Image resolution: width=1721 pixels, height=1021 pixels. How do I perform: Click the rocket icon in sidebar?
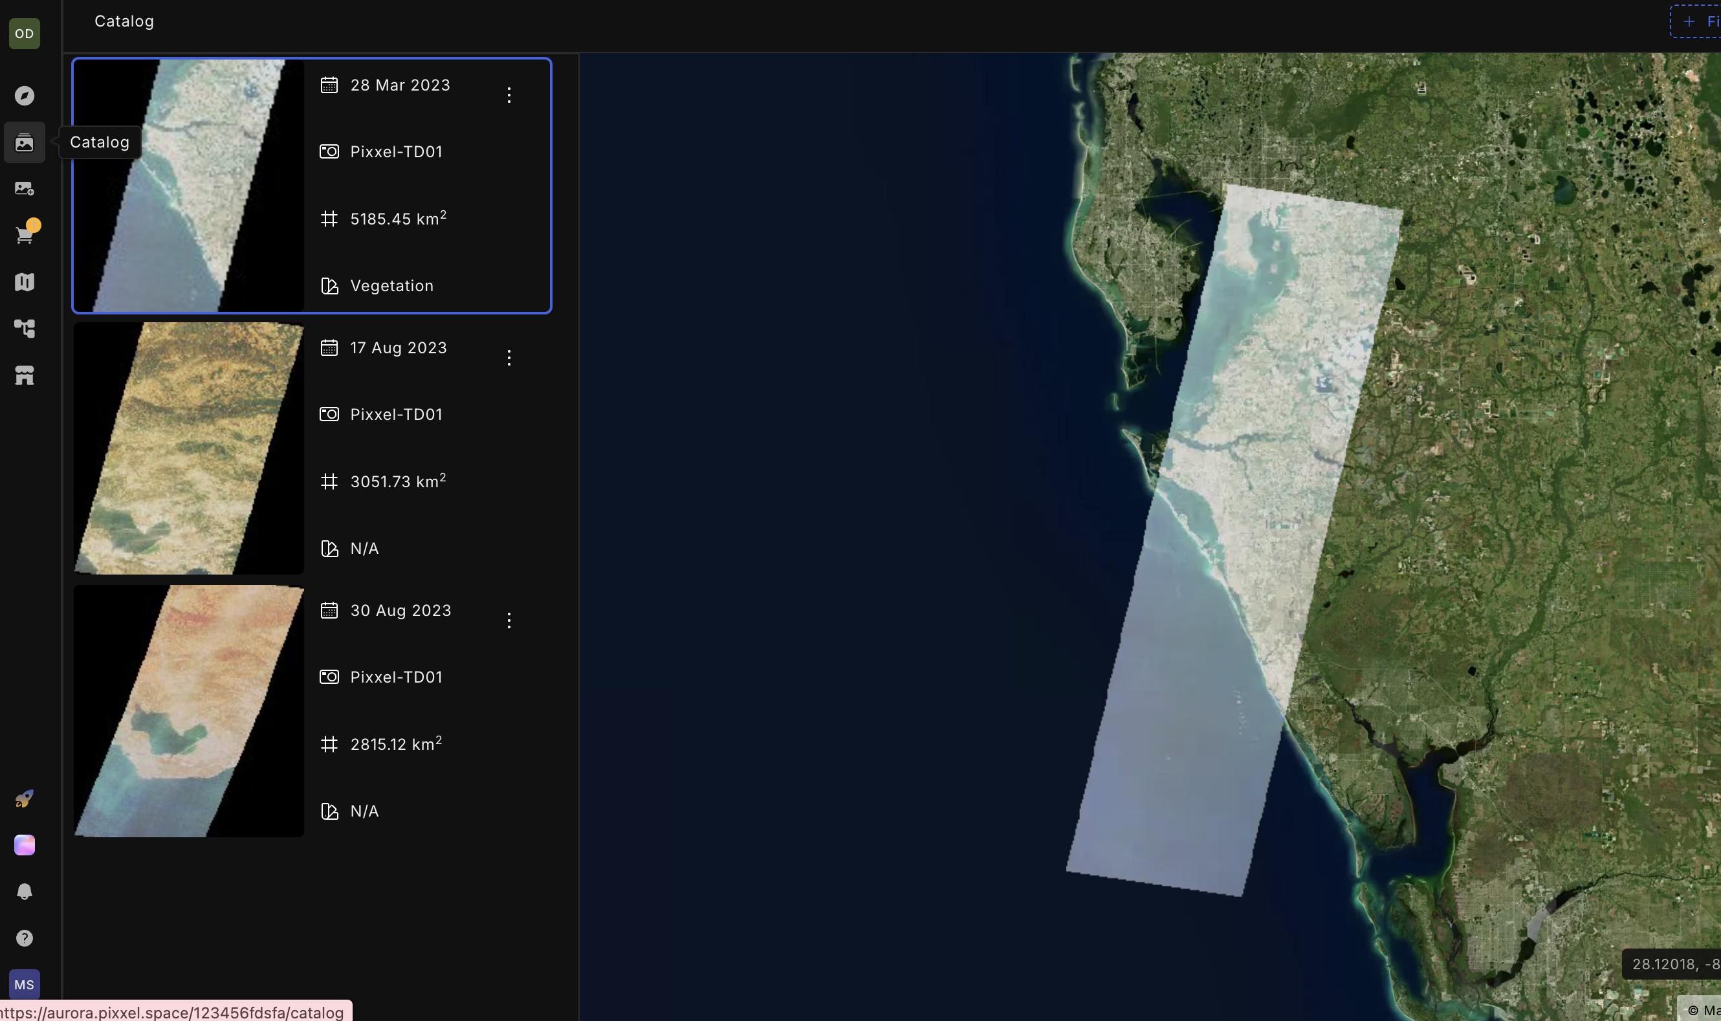[x=24, y=799]
